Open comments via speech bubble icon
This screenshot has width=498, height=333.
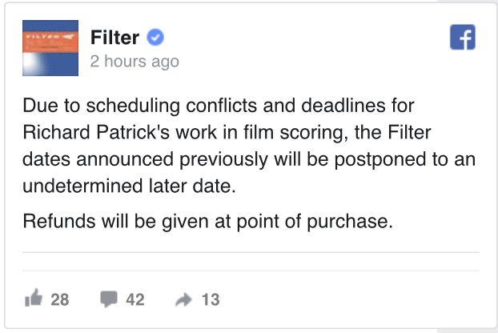(x=109, y=299)
